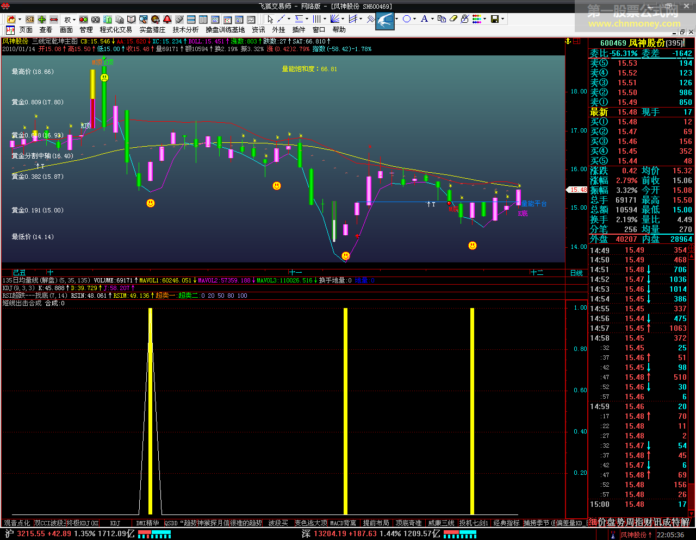Screen dimensions: 696x540
Task: Open the dropdown arrow beside the folder icon
Action: click(x=20, y=19)
